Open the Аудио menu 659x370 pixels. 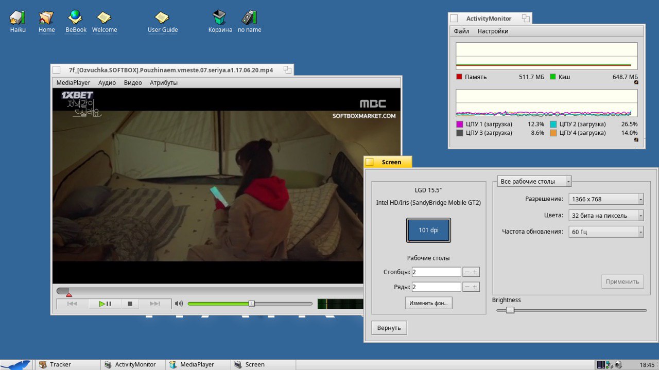tap(107, 82)
